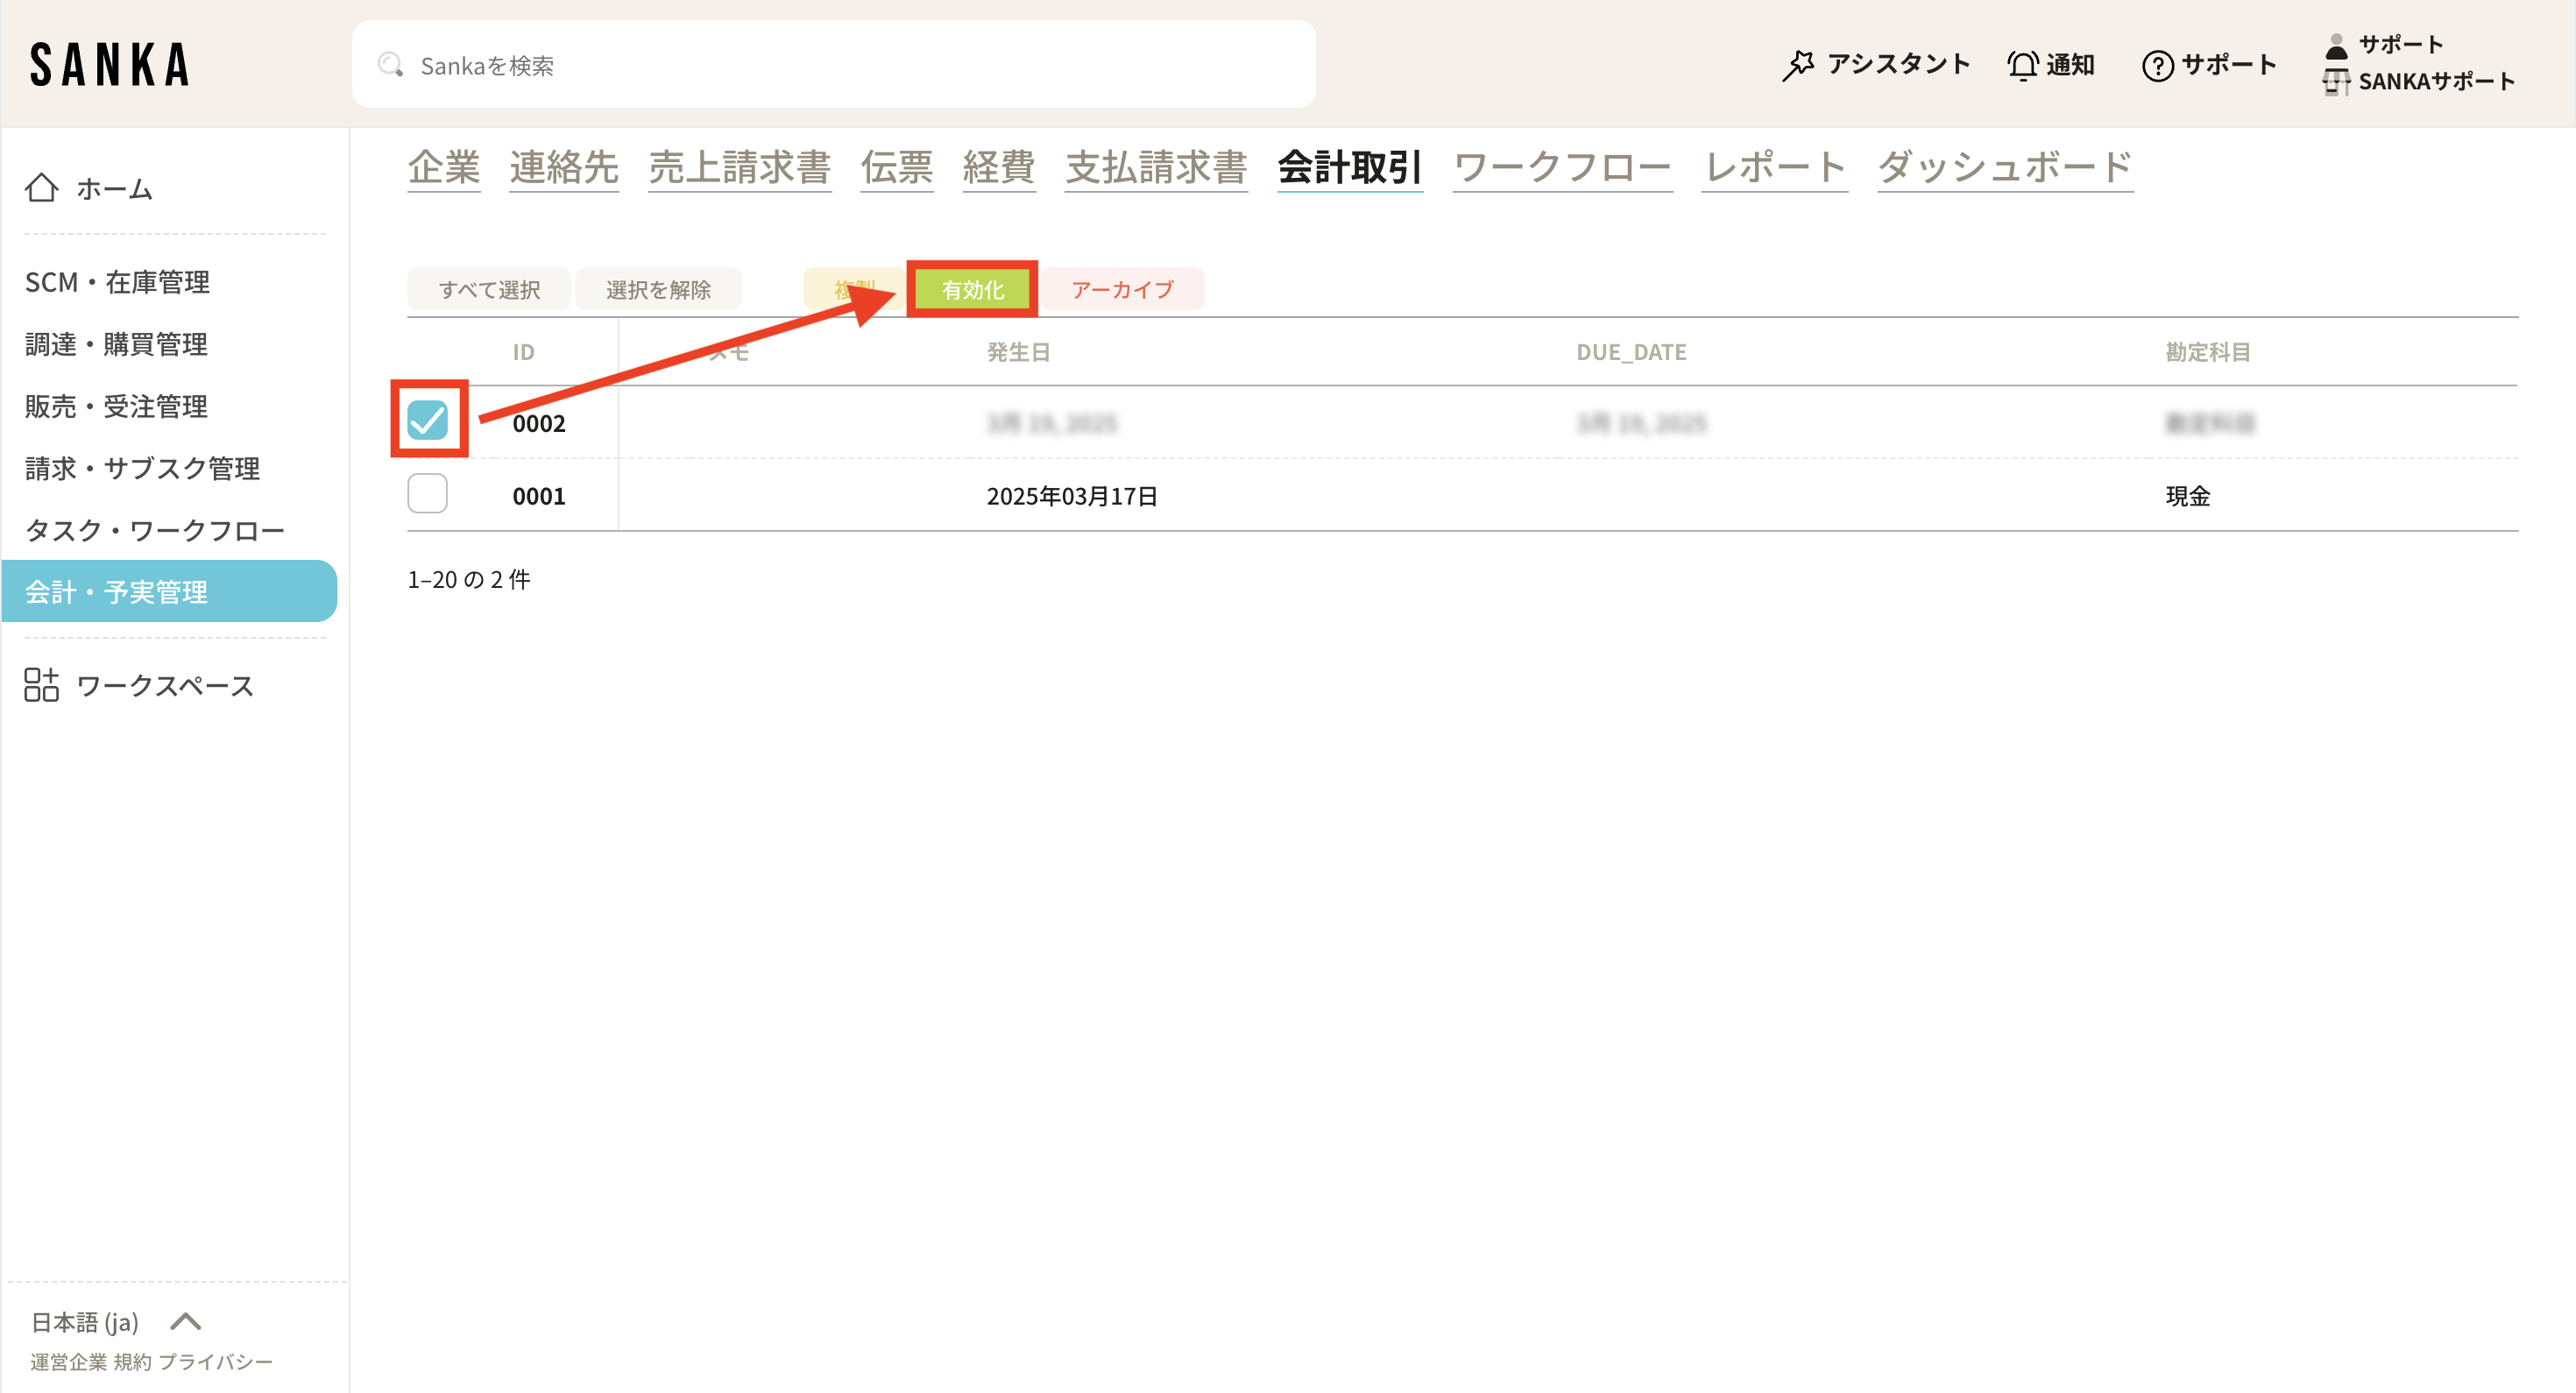Click the search magnifier icon
This screenshot has height=1393, width=2576.
pyautogui.click(x=390, y=65)
